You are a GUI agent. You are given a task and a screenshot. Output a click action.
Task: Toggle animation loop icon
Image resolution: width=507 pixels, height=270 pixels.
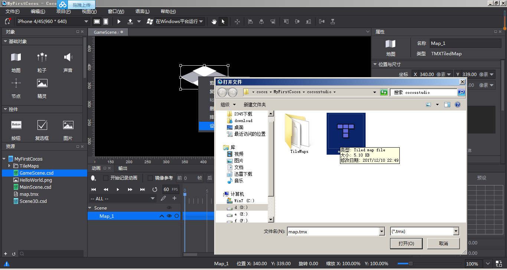click(x=155, y=190)
